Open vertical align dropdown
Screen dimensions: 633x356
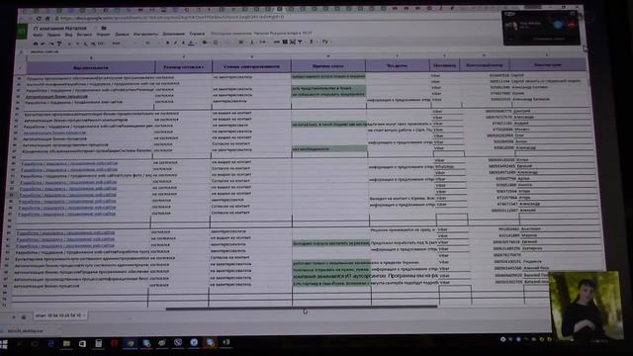252,42
